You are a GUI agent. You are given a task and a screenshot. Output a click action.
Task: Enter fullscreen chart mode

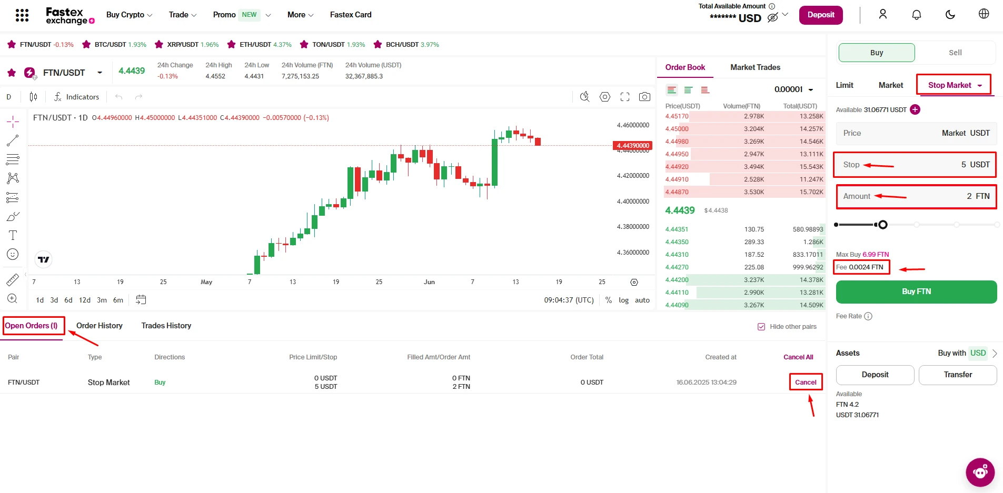pos(625,97)
